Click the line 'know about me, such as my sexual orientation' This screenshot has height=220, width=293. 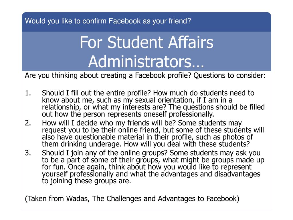[137, 100]
